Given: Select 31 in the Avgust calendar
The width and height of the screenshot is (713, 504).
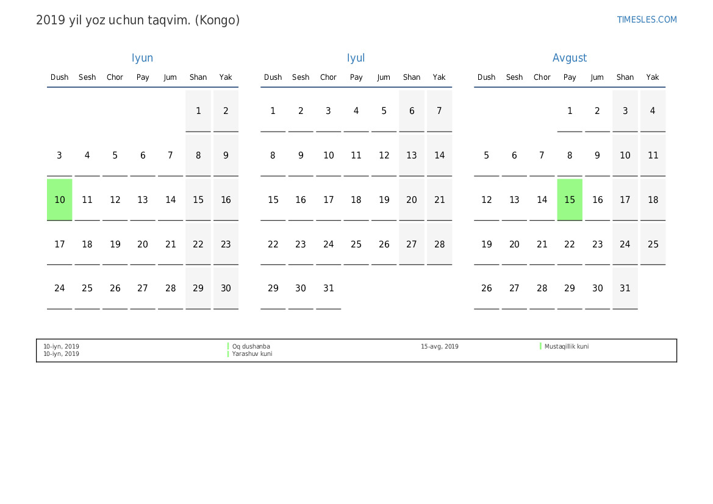Looking at the screenshot, I should (625, 288).
